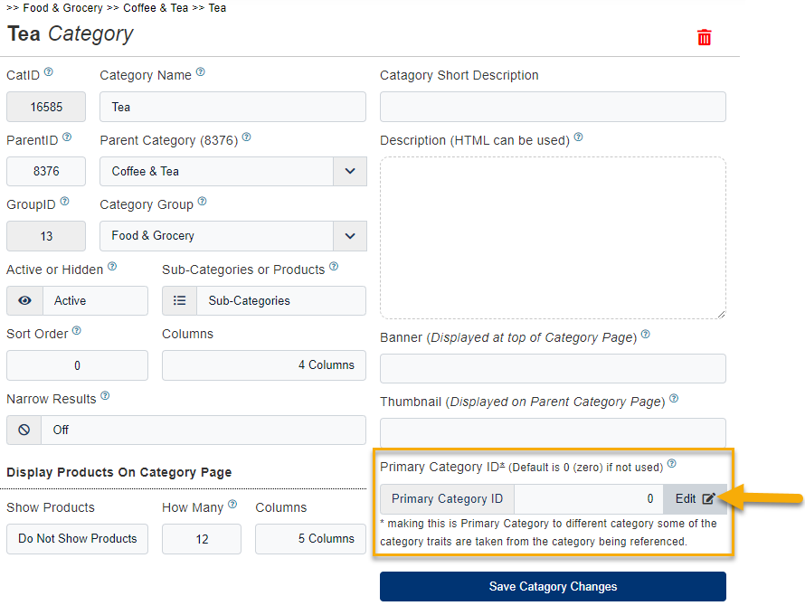Screen dimensions: 805x615
Task: Toggle the Active visibility eye icon
Action: (24, 301)
